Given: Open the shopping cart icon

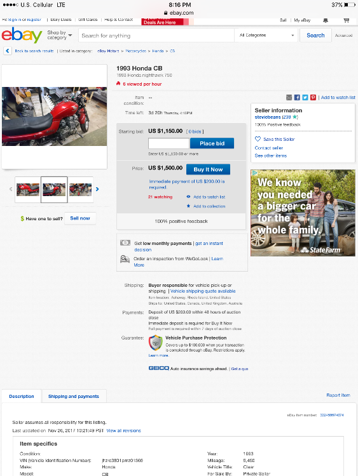Looking at the screenshot, I should point(346,20).
